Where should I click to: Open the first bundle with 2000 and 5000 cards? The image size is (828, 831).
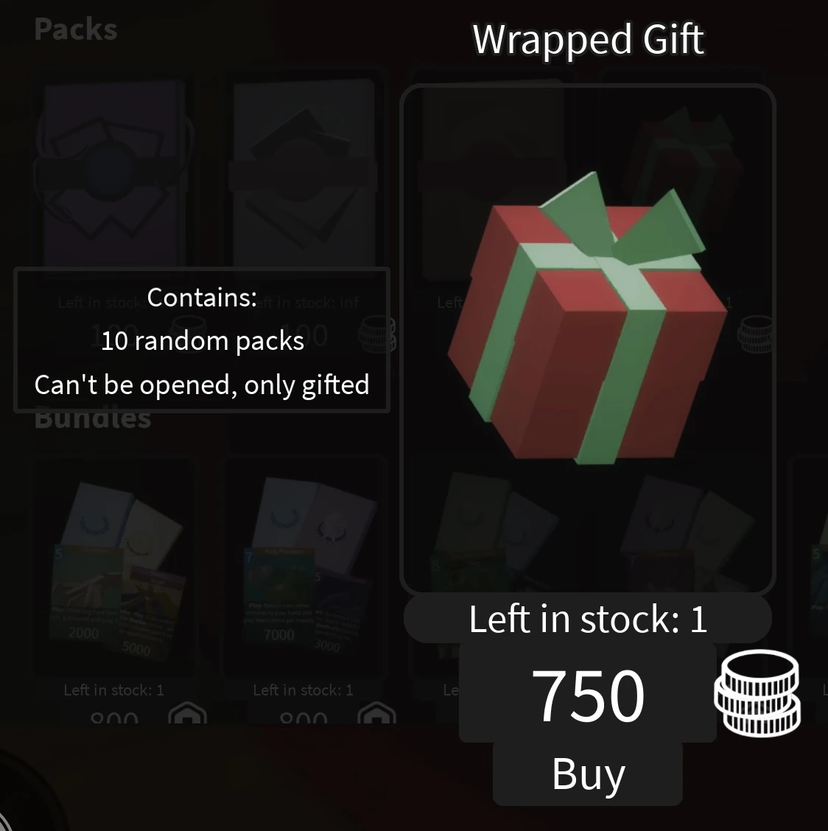click(113, 567)
